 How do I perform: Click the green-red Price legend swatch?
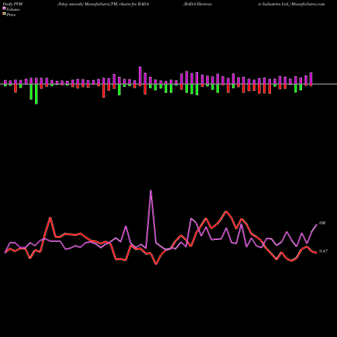click(x=4, y=14)
